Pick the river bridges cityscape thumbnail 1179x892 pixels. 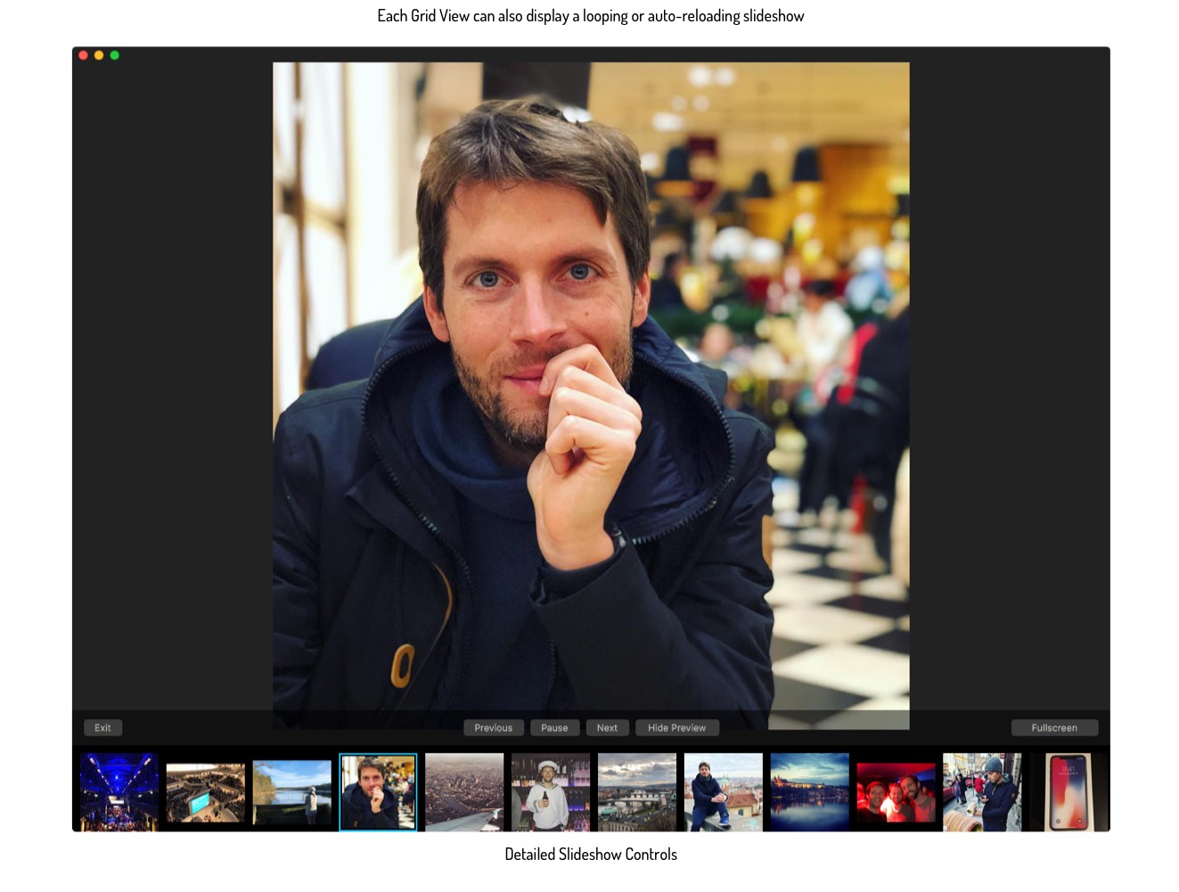point(637,792)
